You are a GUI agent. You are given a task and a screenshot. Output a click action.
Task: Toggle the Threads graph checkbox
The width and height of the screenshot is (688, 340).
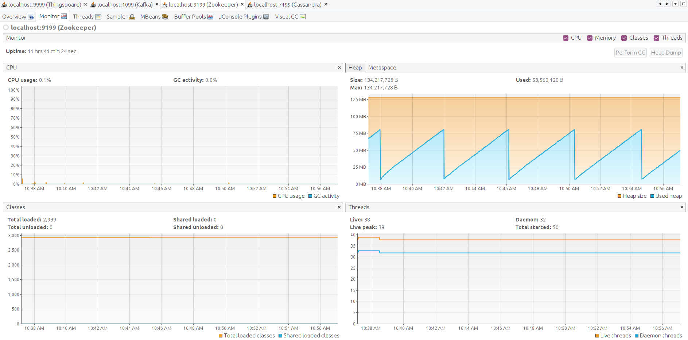pos(656,38)
